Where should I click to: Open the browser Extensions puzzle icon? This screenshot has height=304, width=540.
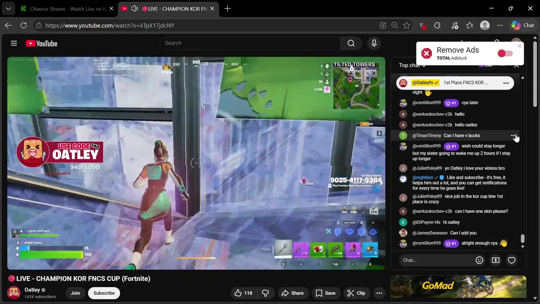pos(437,25)
